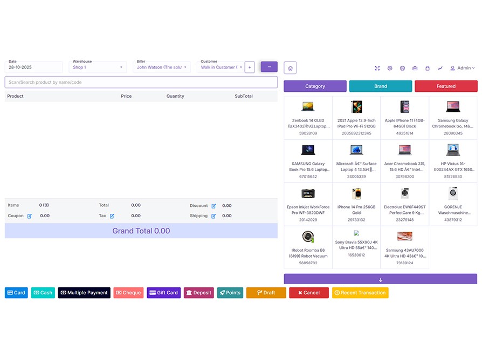
Task: Open the cash register briefcase icon
Action: (x=415, y=68)
